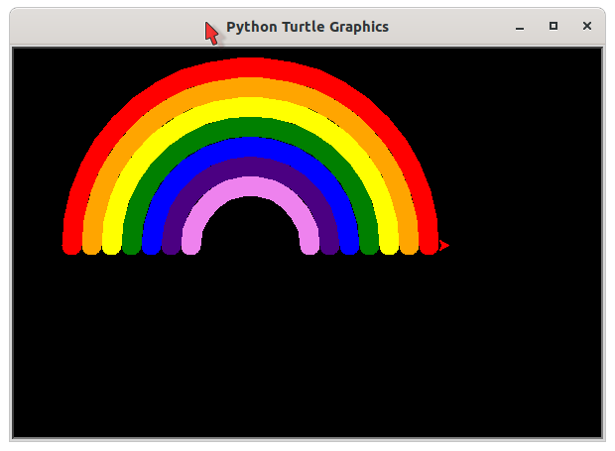Screen dimensions: 615x451
Task: Click the top of the orange rainbow arc
Action: (x=250, y=87)
